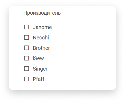
Task: Toggle the iSew checkbox
Action: 26,58
